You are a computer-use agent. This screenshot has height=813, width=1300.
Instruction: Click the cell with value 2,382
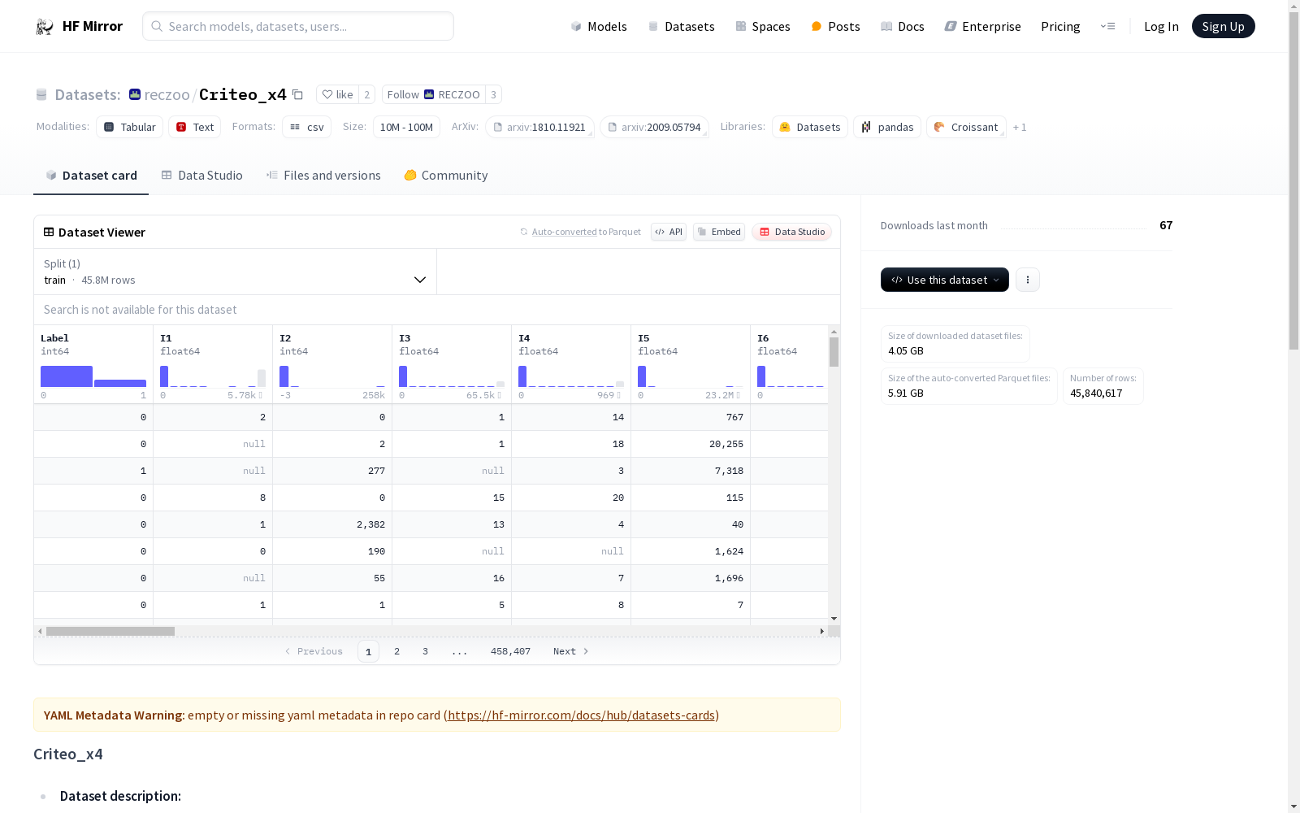332,524
